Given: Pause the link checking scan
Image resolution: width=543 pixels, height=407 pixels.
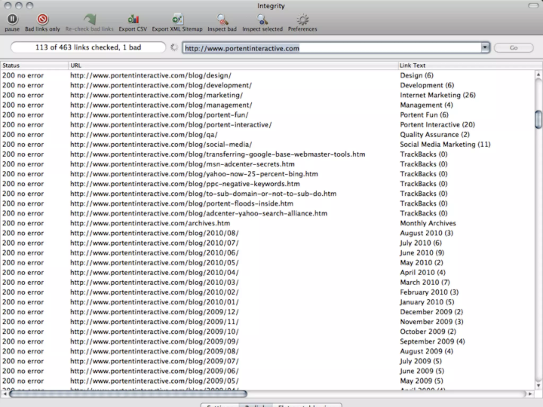Looking at the screenshot, I should point(12,19).
